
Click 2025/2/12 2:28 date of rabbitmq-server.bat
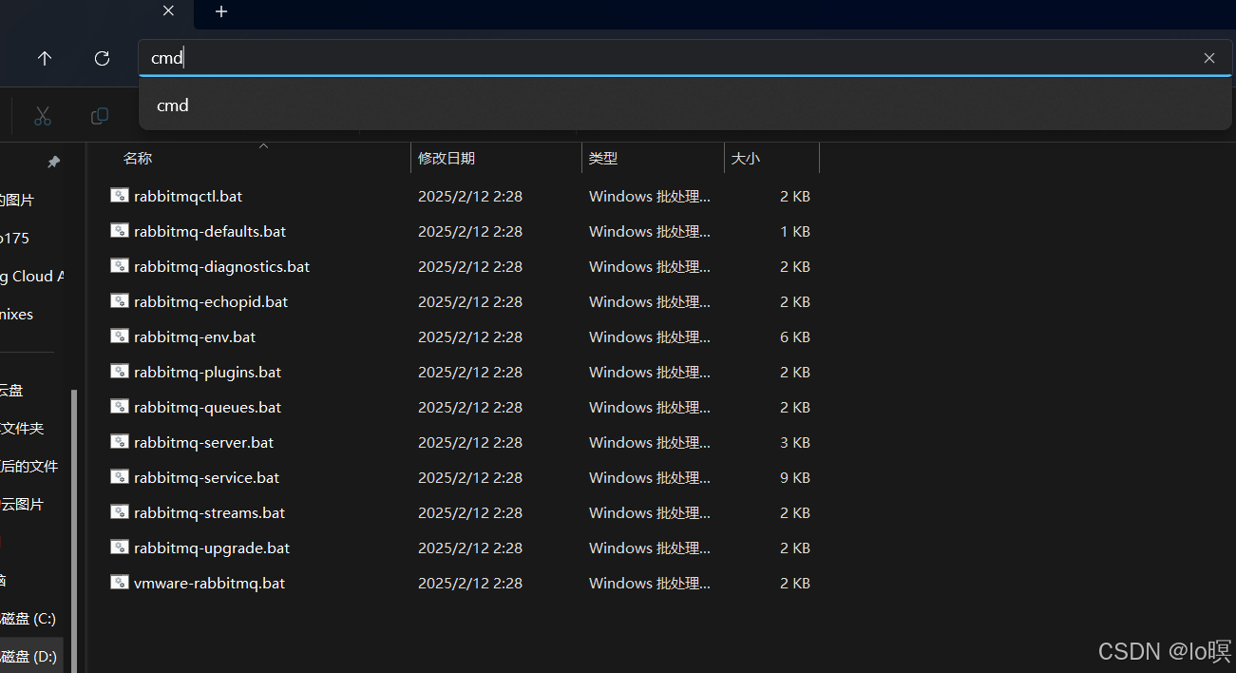[470, 442]
